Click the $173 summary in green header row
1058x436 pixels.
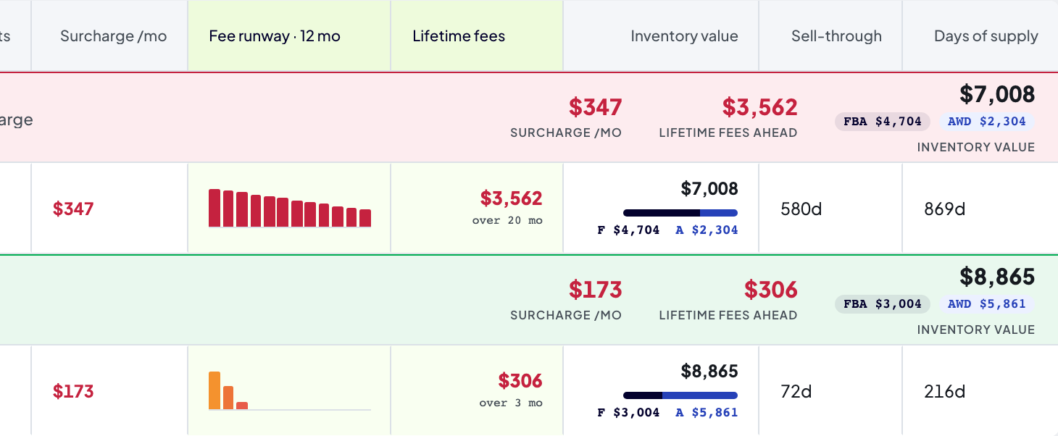[595, 290]
